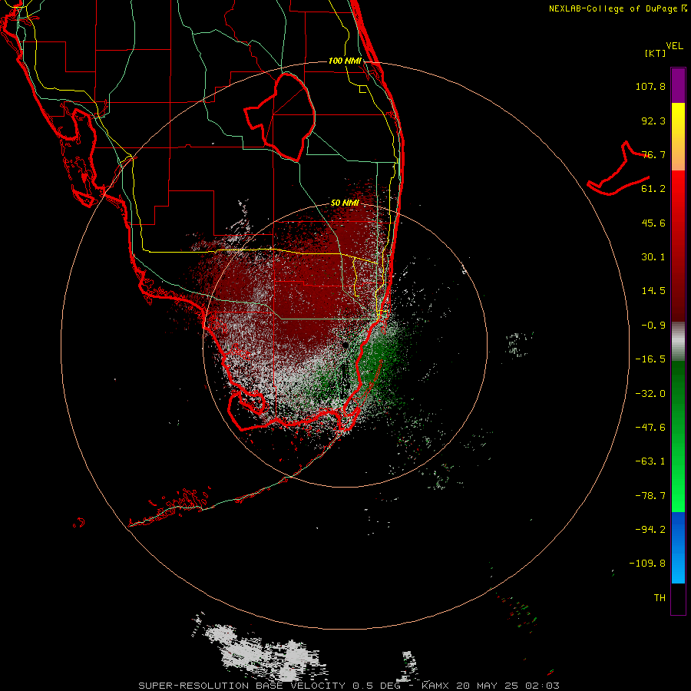Select the -63.1 scale value
This screenshot has width=691, height=691.
650,461
